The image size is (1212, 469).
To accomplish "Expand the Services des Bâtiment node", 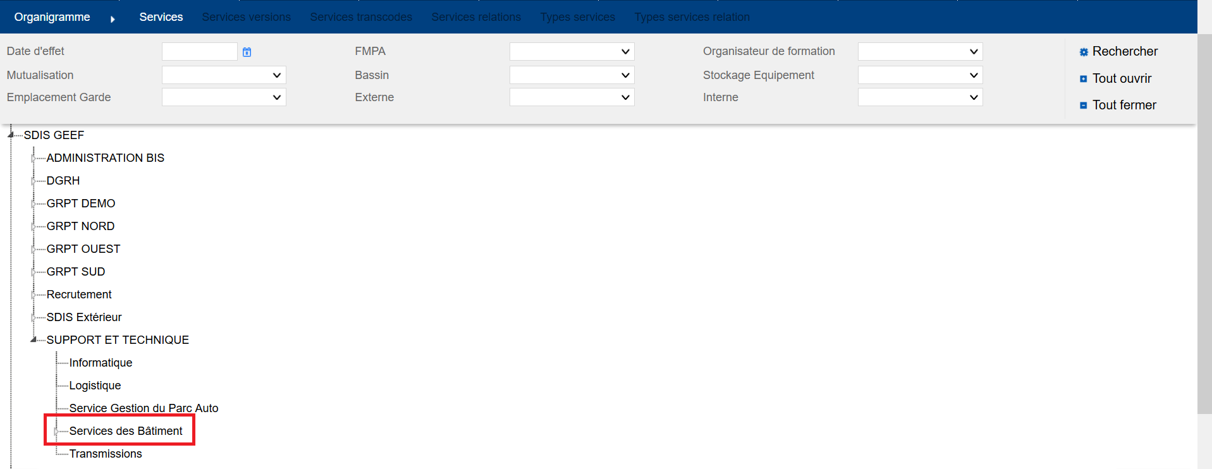I will [x=56, y=431].
